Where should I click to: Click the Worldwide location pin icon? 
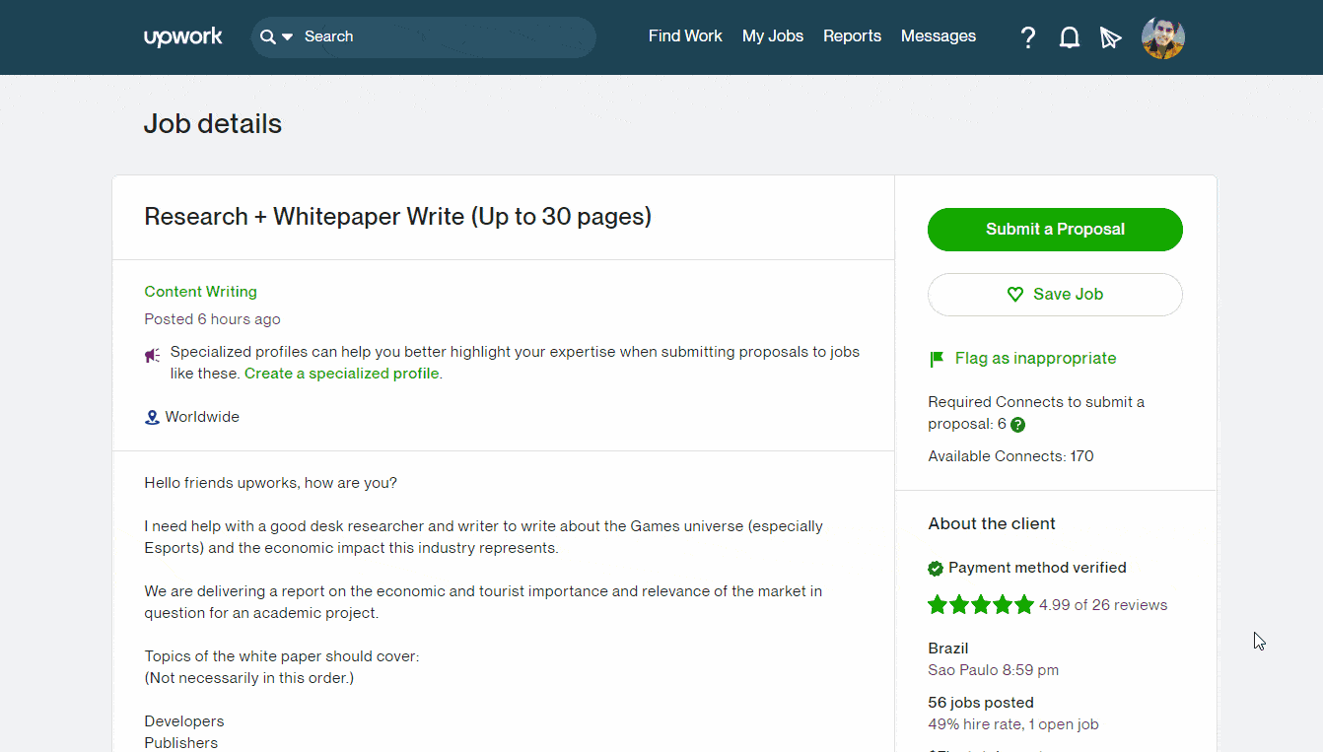pyautogui.click(x=152, y=417)
